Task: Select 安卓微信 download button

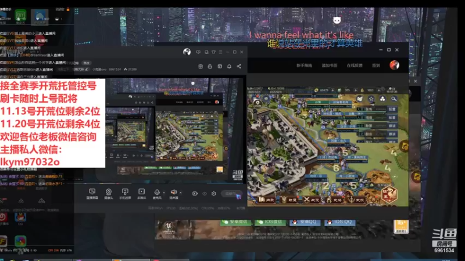Action: (236, 222)
